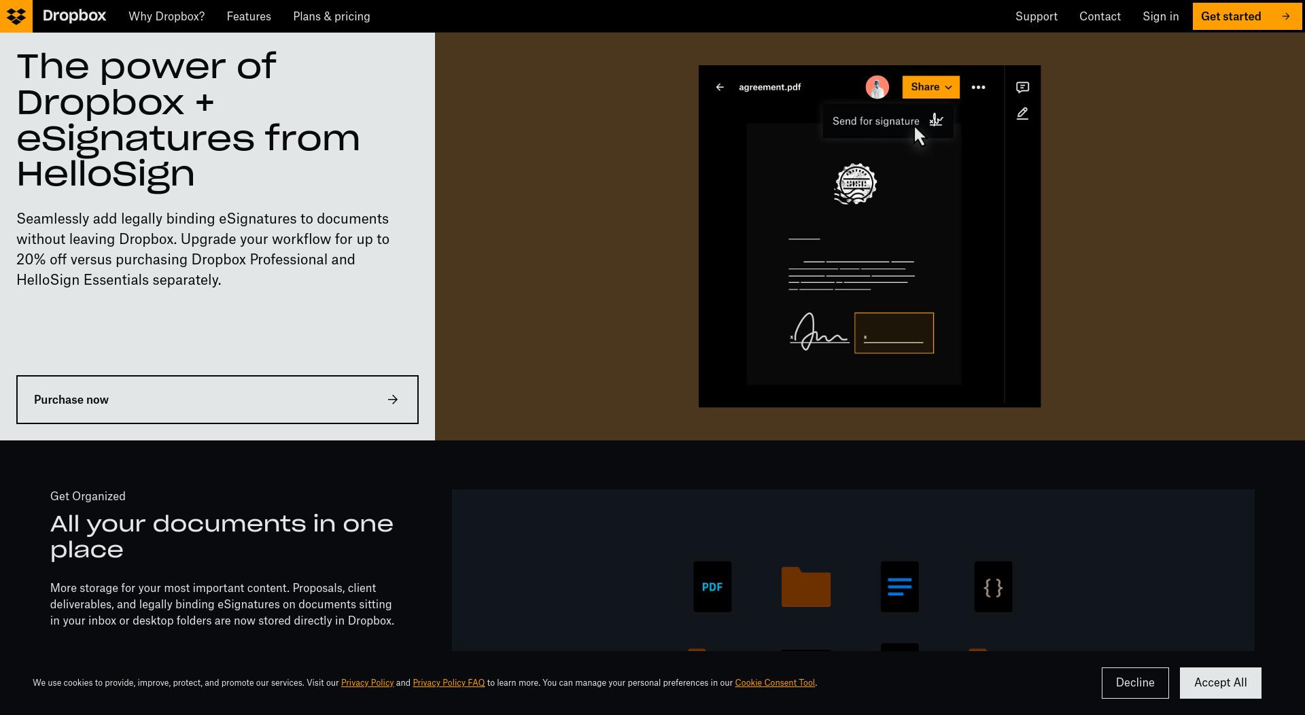Click the seal stamp on the document
1305x715 pixels.
pos(856,184)
